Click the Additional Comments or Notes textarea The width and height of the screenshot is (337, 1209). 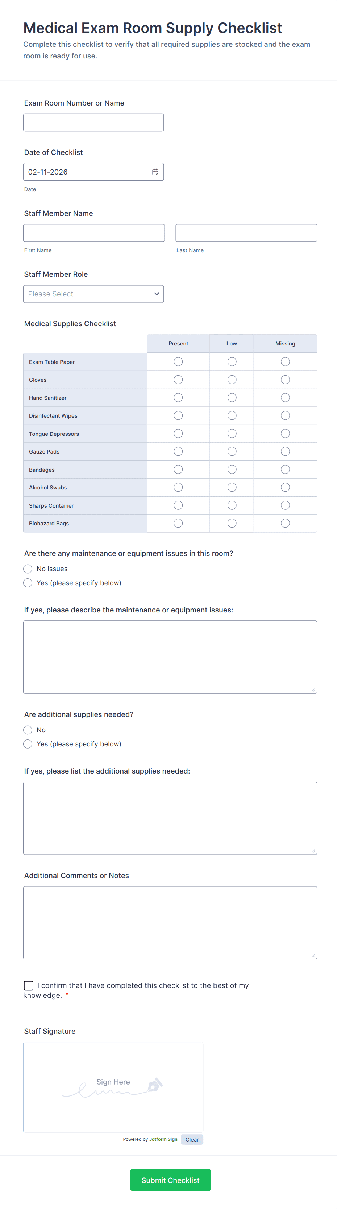(x=170, y=922)
